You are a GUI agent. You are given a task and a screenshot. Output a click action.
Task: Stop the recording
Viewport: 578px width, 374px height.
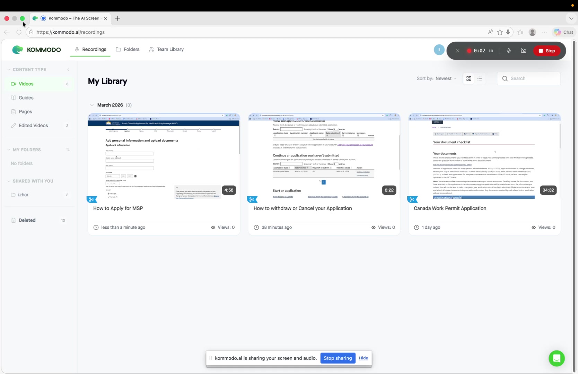click(x=547, y=51)
